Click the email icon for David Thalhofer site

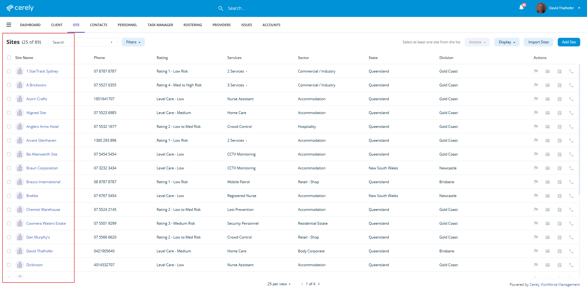(x=548, y=251)
